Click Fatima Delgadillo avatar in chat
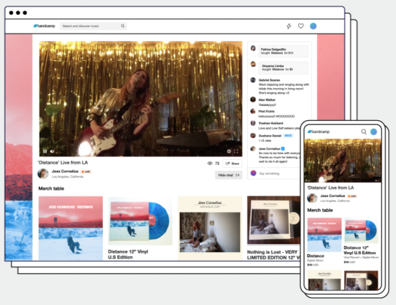The height and width of the screenshot is (305, 396). pyautogui.click(x=253, y=48)
